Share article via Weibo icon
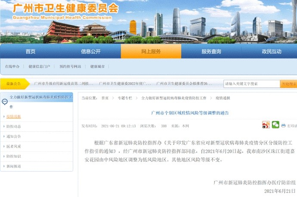This screenshot has height=197, width=297. pyautogui.click(x=266, y=124)
